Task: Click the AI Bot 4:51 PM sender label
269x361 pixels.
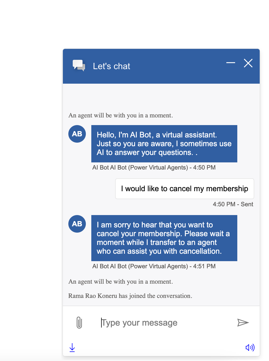Action: [x=154, y=266]
